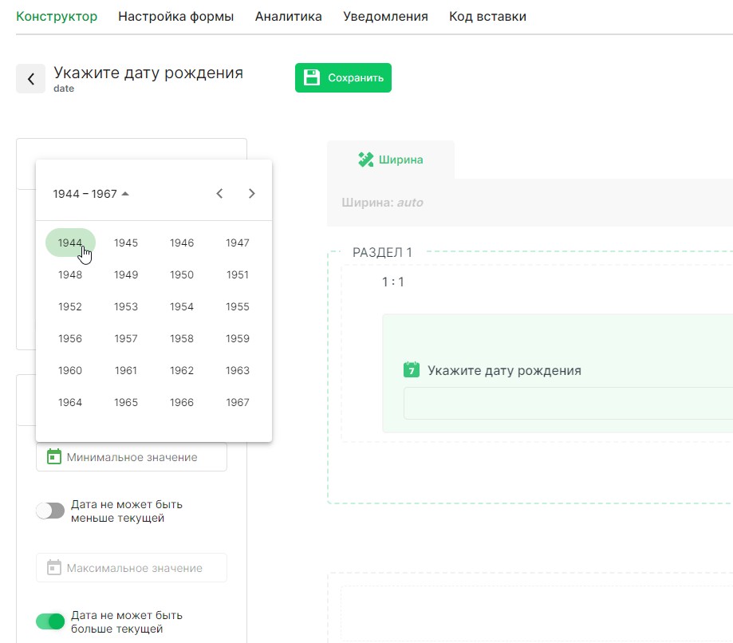This screenshot has width=733, height=643.
Task: Open the Уведомления tab
Action: [385, 16]
